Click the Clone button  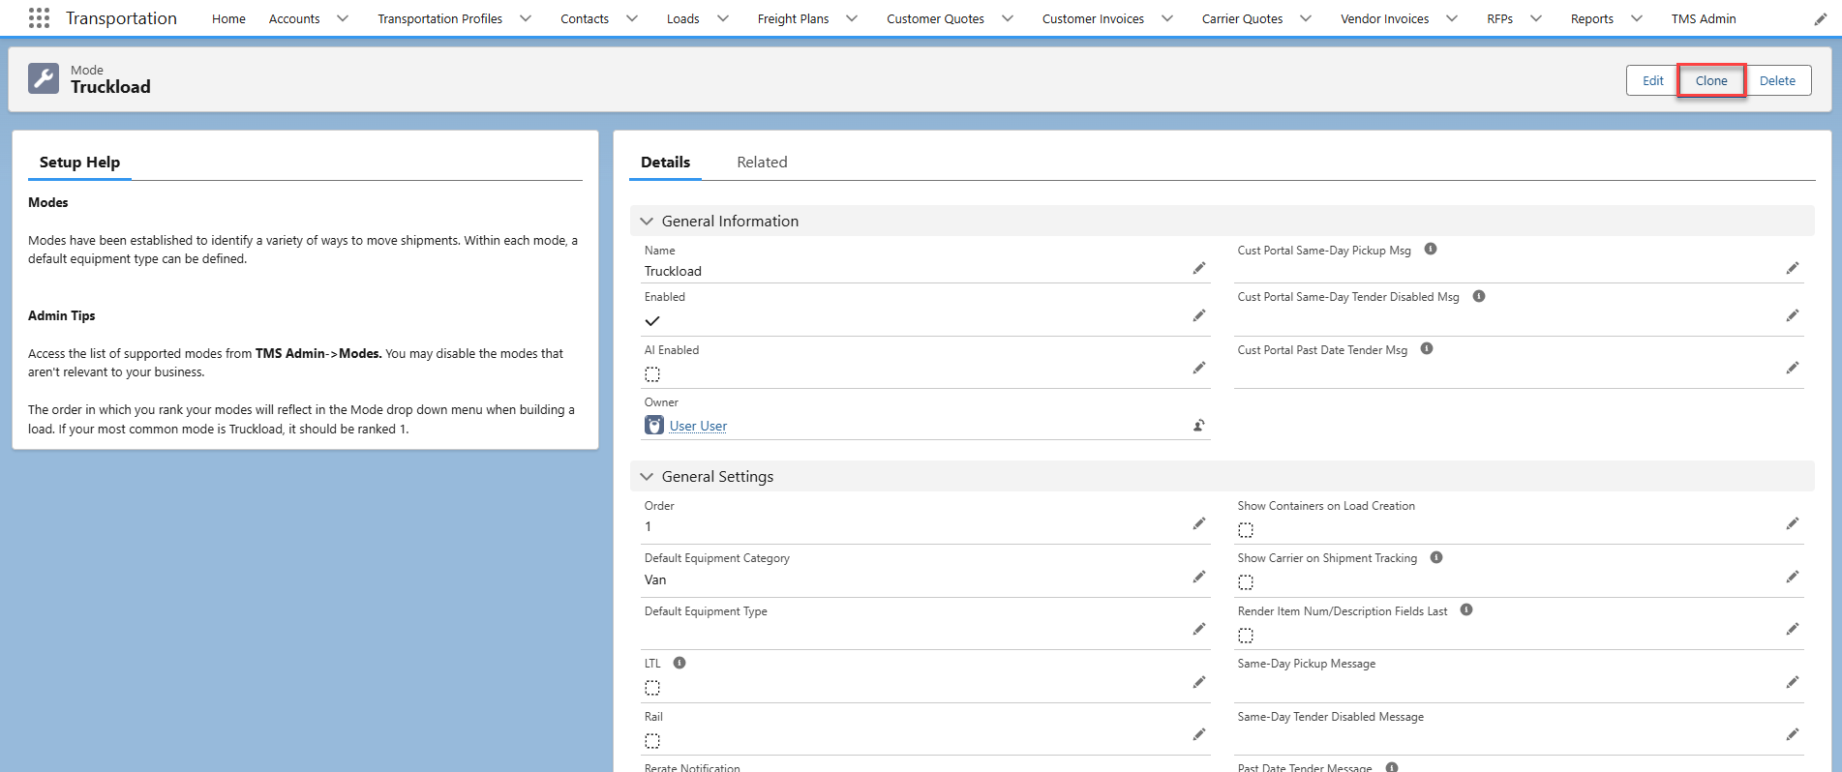coord(1711,80)
